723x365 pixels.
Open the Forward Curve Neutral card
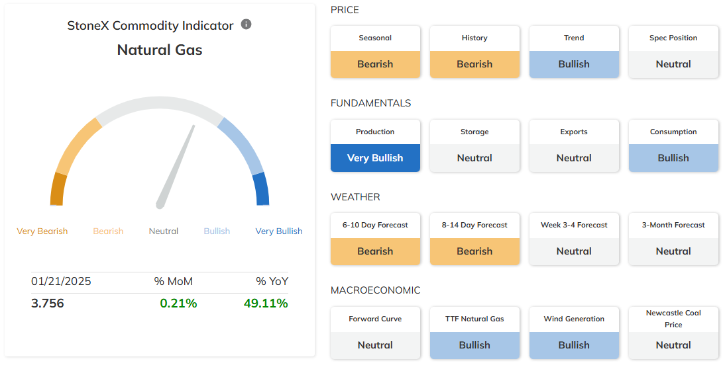(x=375, y=333)
